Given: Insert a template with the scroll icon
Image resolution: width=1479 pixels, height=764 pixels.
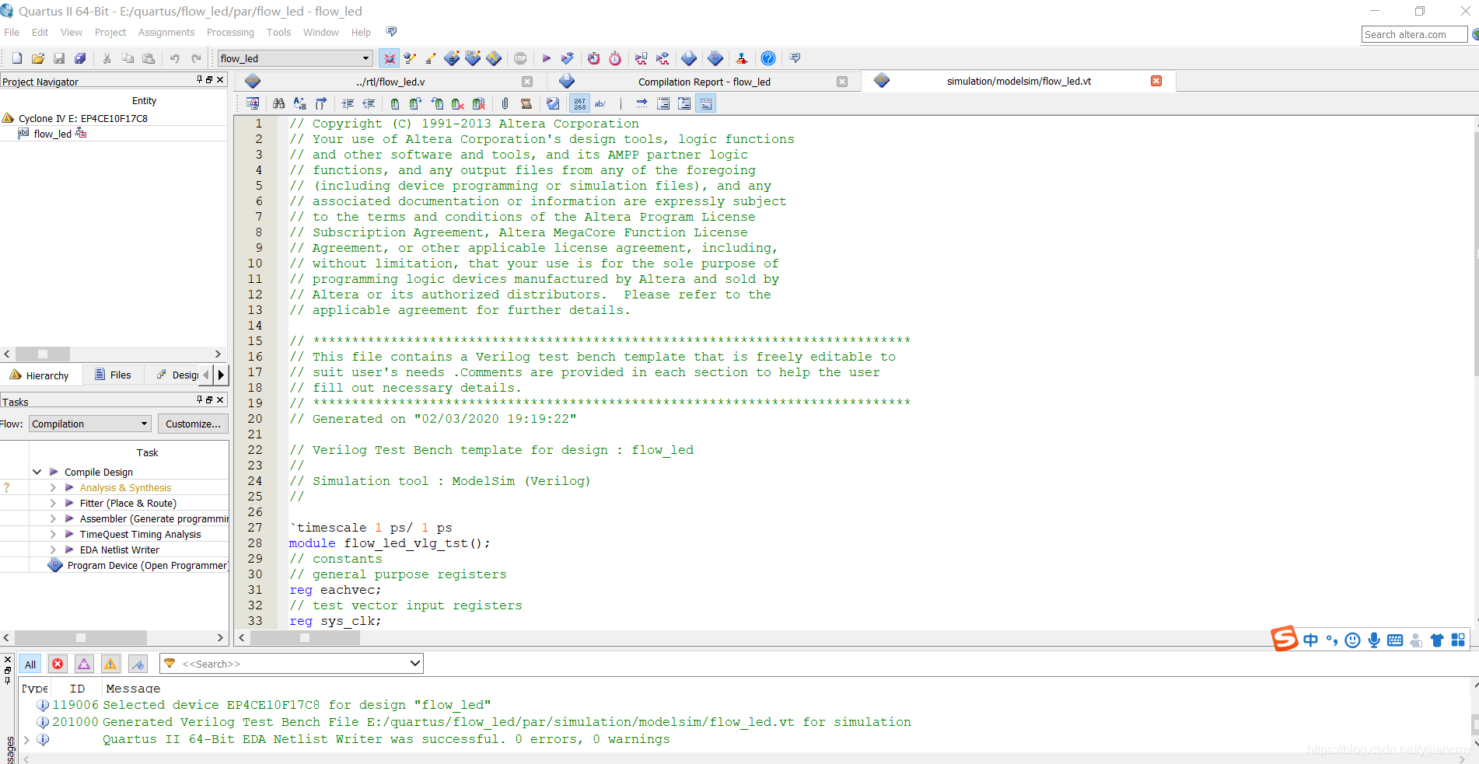Looking at the screenshot, I should tap(526, 103).
